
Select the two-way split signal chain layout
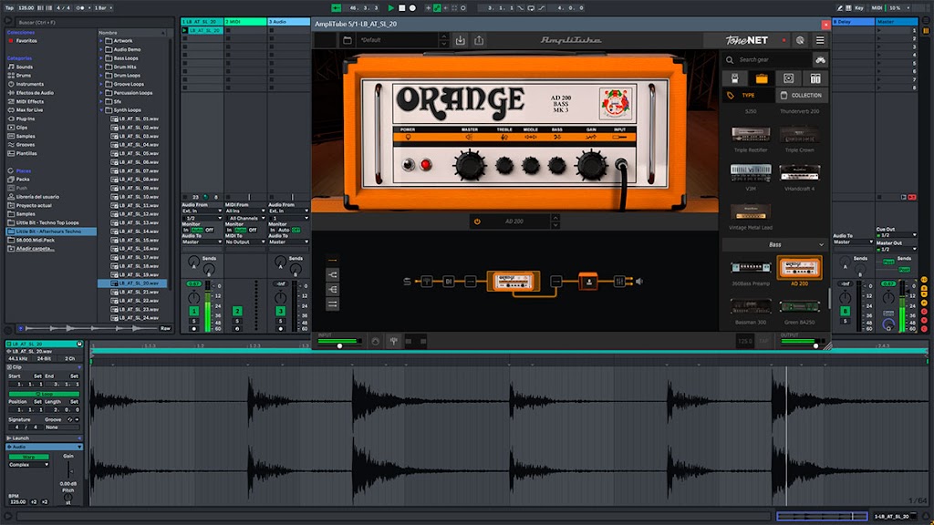(333, 274)
